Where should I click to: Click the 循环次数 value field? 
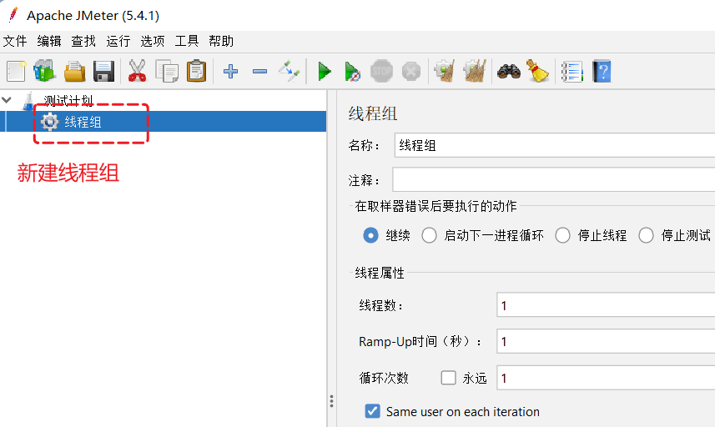click(x=606, y=378)
